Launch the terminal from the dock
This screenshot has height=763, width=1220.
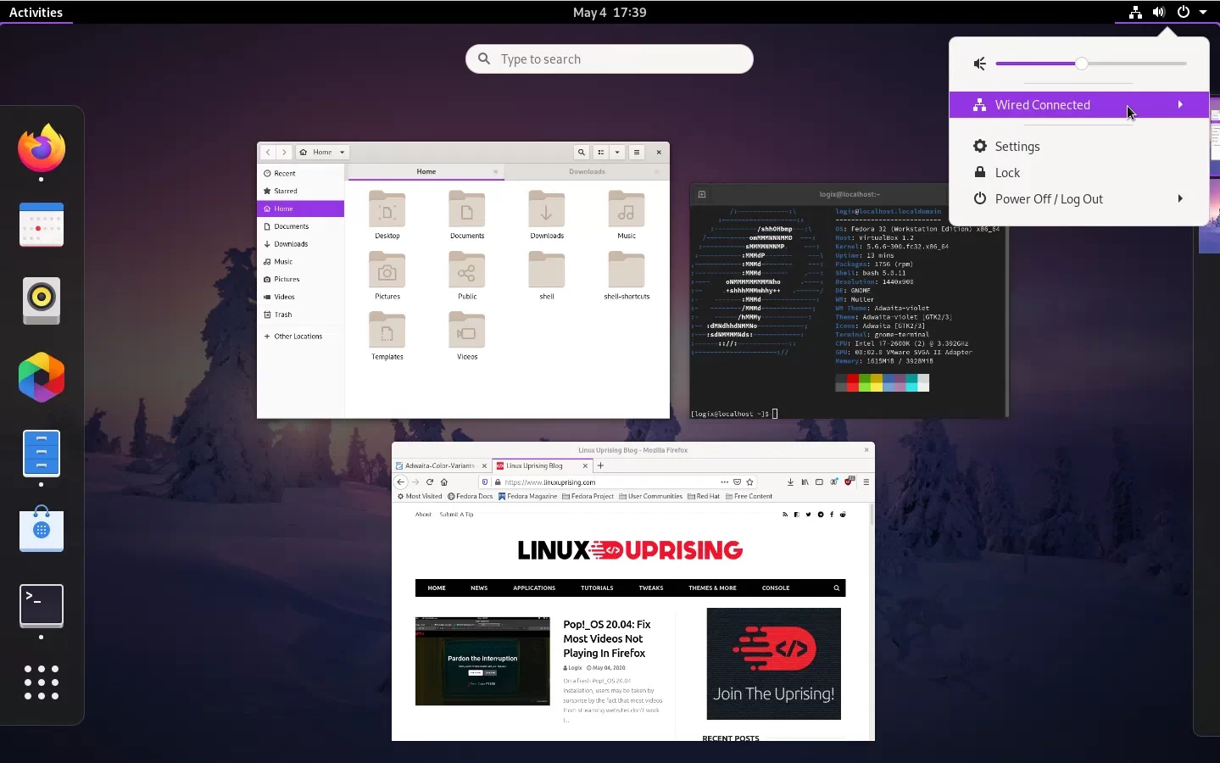40,604
